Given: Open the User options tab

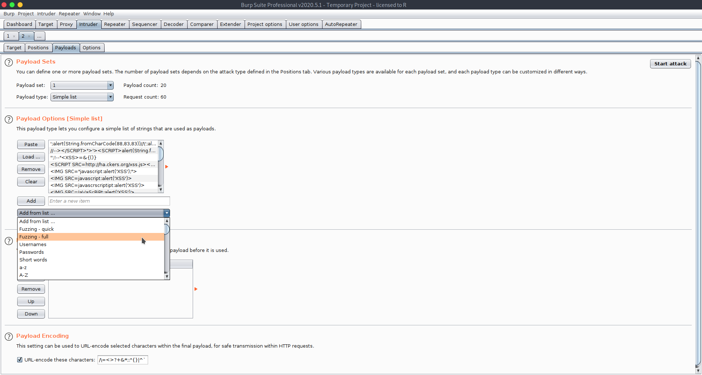Looking at the screenshot, I should click(303, 24).
